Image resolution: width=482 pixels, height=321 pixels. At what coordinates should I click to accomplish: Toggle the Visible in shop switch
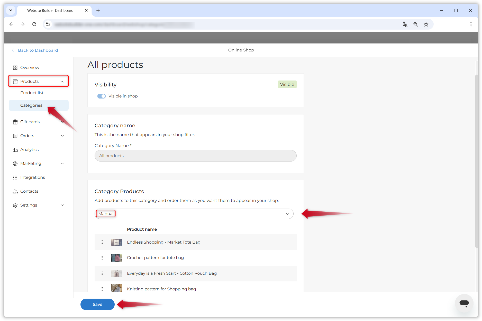(x=102, y=96)
